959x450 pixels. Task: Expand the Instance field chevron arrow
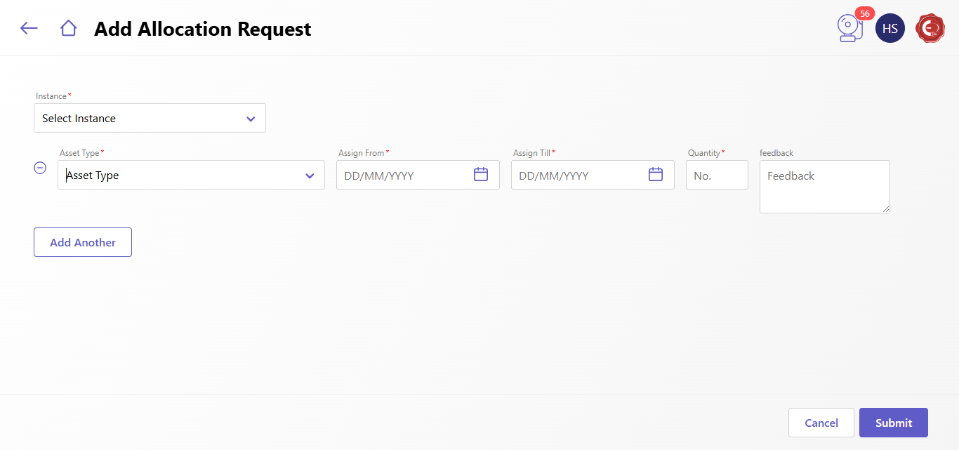point(251,119)
